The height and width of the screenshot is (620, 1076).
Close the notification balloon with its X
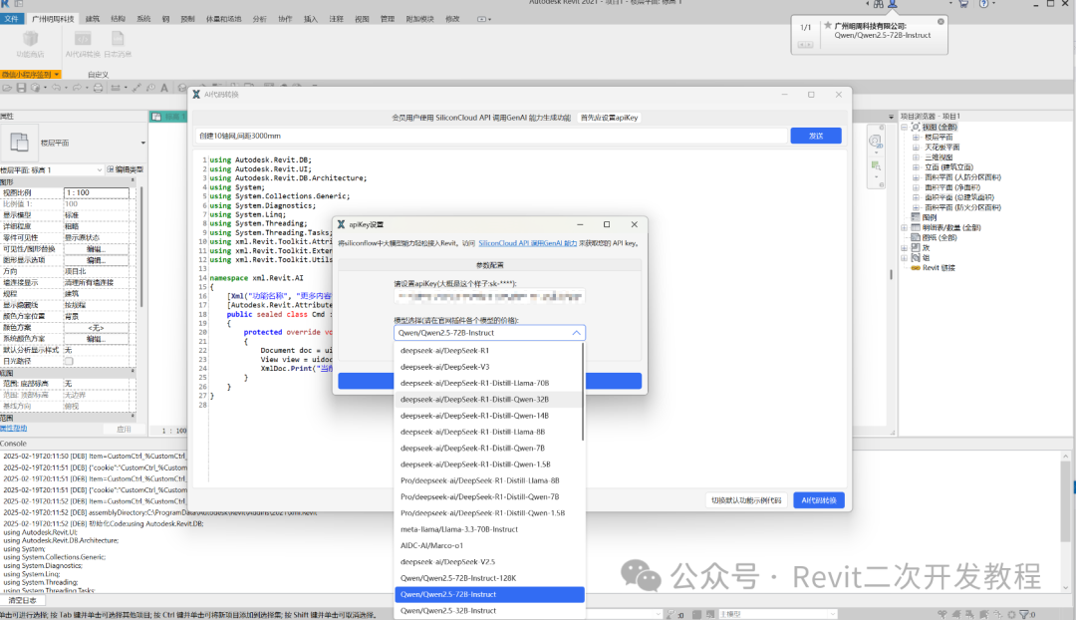click(x=941, y=22)
